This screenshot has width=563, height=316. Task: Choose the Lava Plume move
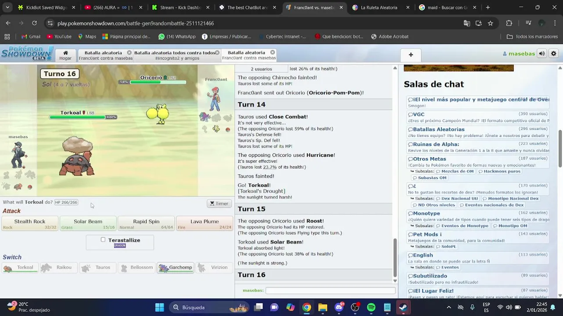click(204, 223)
